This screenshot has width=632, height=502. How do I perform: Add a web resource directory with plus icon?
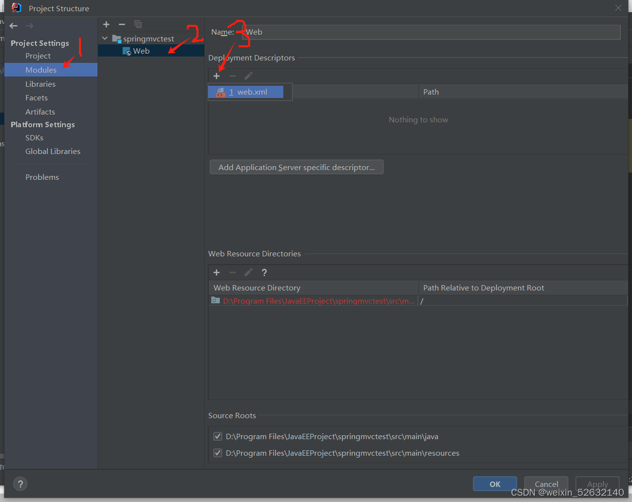pos(217,272)
